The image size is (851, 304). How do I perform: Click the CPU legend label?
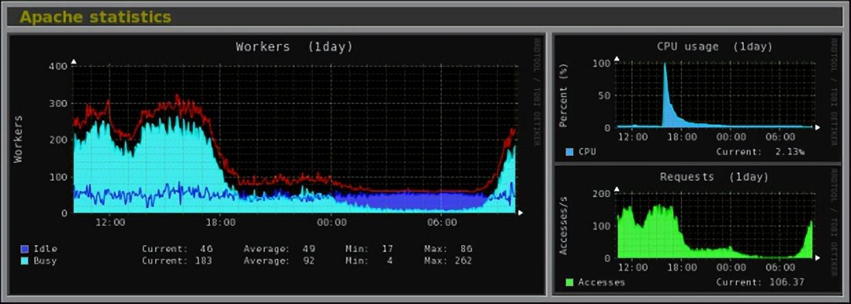coord(587,151)
